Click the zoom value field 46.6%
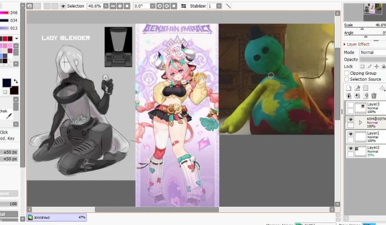Screen dimensions: 386x225 (x=95, y=6)
